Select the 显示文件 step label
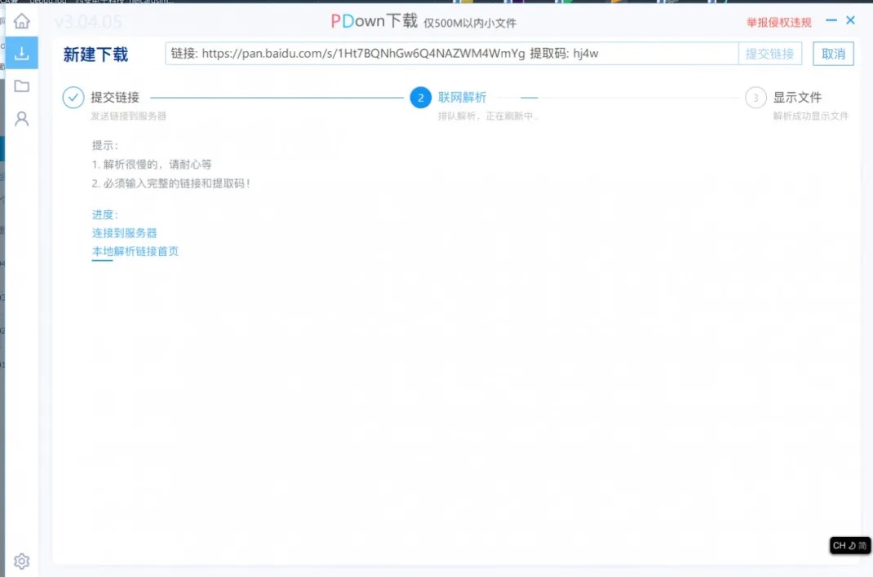 click(797, 98)
